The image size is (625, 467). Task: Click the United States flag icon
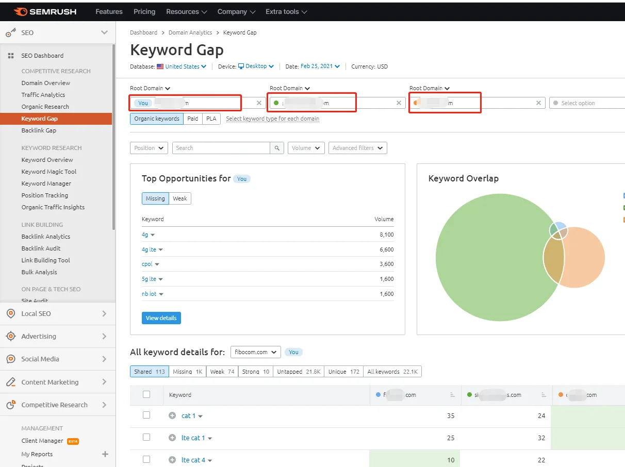tap(160, 66)
